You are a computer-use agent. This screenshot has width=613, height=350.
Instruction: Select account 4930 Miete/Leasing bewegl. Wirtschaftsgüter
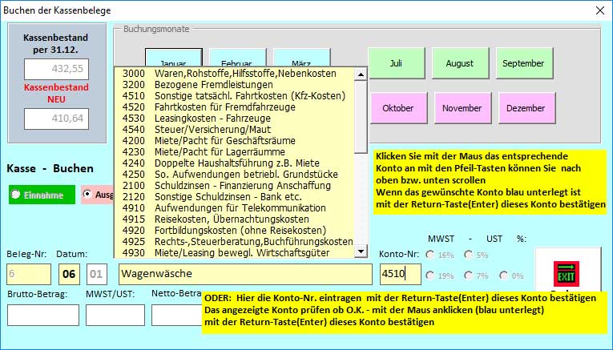(235, 253)
